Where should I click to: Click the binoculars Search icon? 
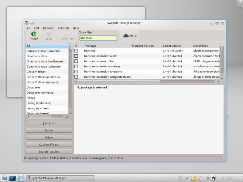tap(126, 36)
